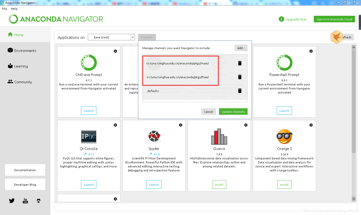Launch Qt Console
The image size is (361, 215).
[89, 185]
